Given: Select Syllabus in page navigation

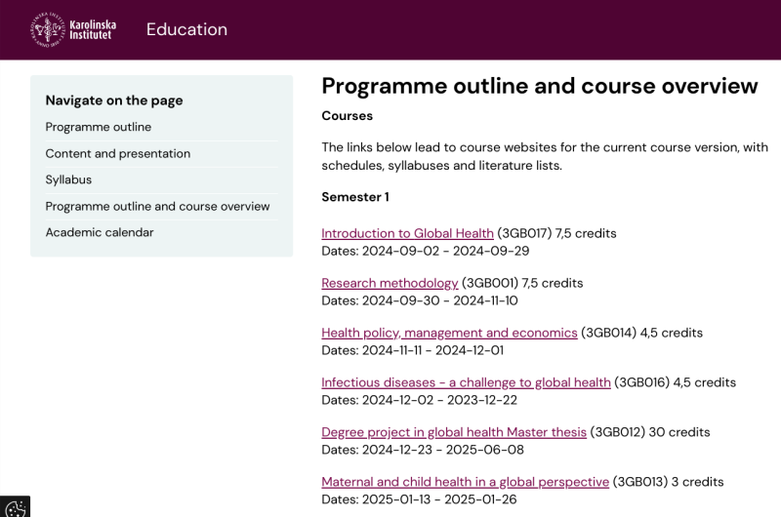Looking at the screenshot, I should (x=68, y=179).
